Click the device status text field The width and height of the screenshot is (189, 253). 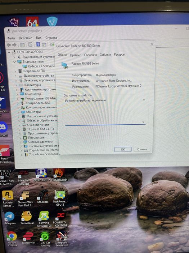[105, 111]
